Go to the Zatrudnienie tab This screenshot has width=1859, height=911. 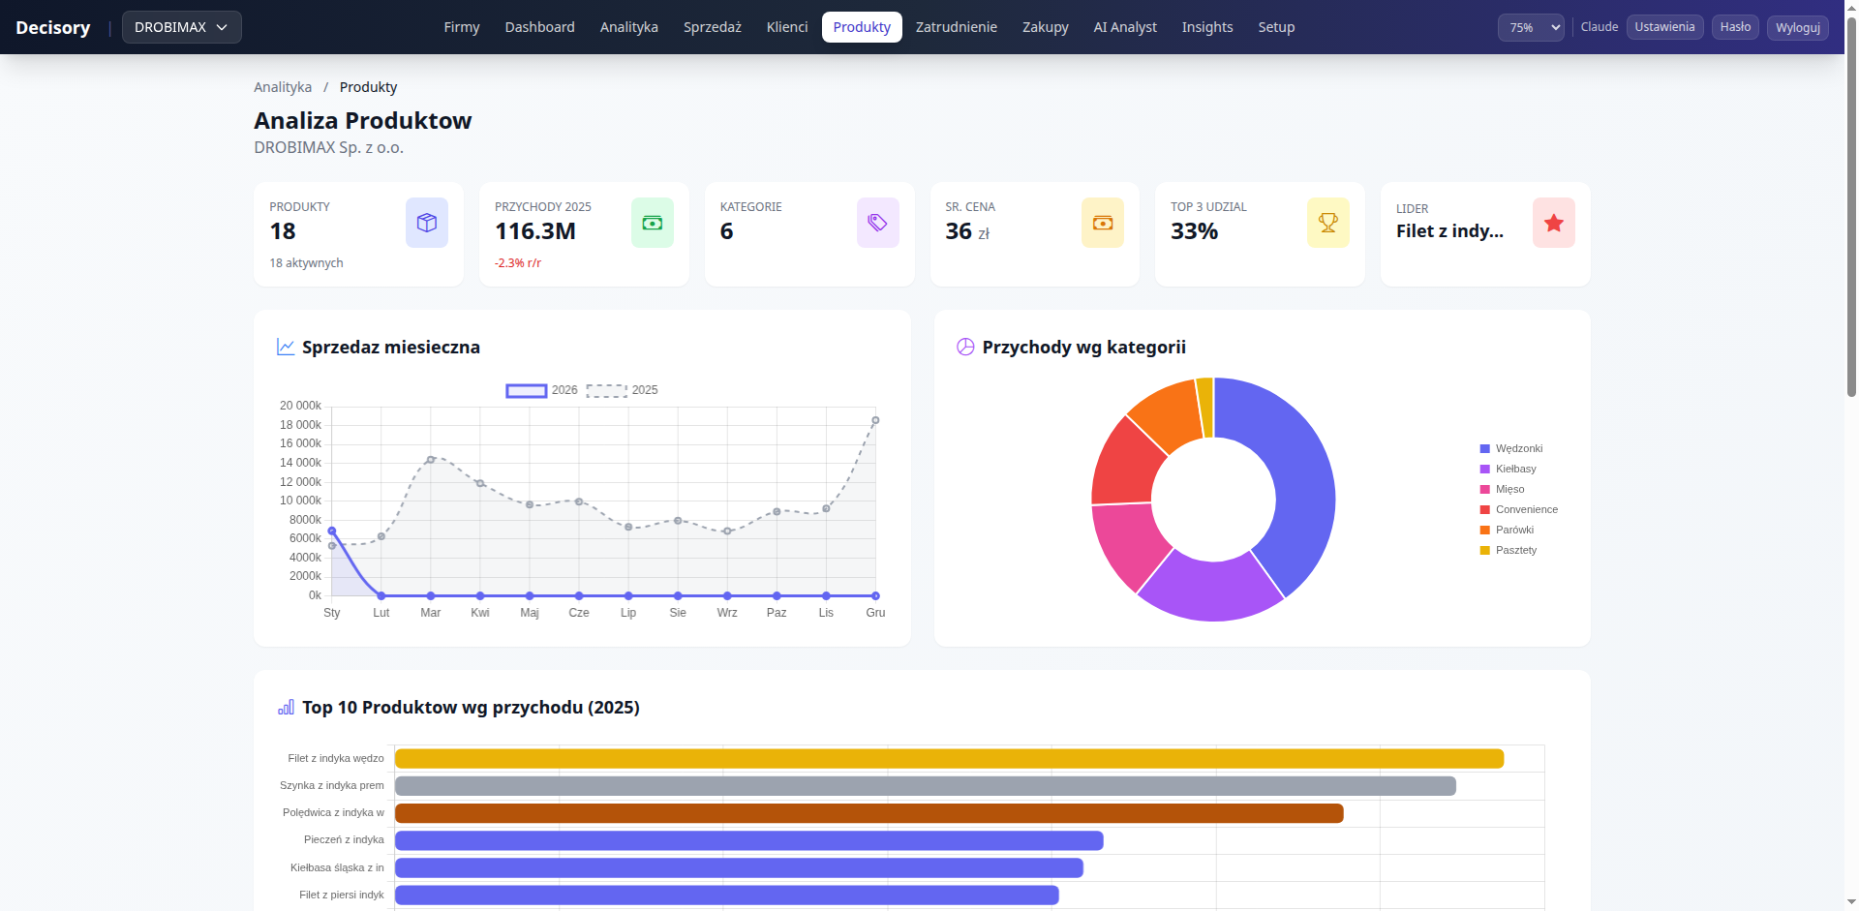[x=956, y=27]
